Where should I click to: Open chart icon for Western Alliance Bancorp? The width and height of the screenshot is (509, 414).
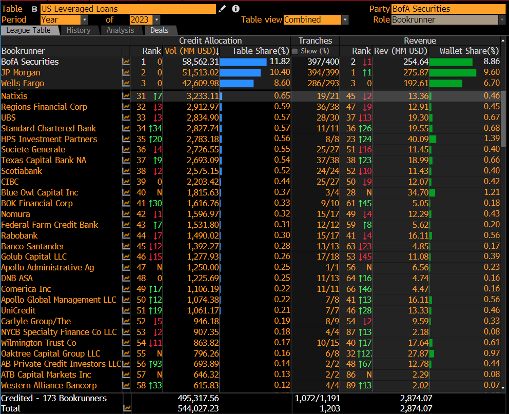[x=126, y=385]
